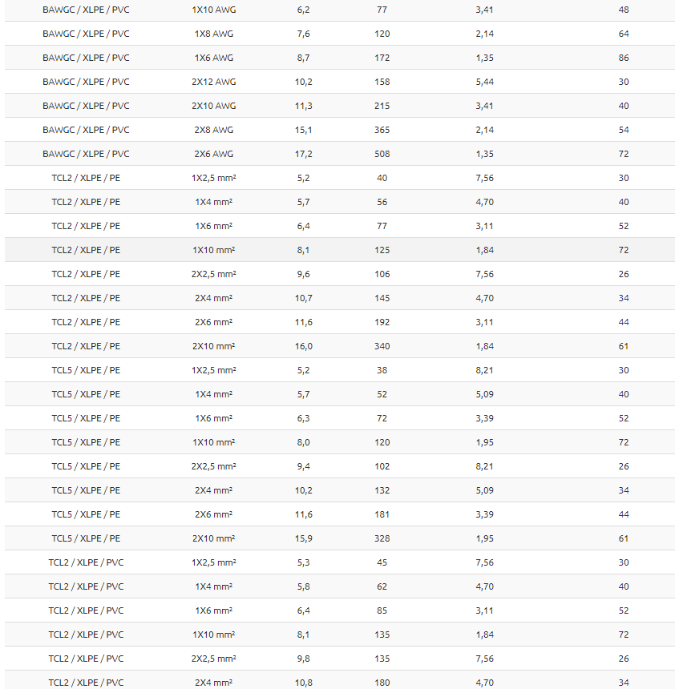
Task: Select the weight value 180
Action: click(x=382, y=683)
